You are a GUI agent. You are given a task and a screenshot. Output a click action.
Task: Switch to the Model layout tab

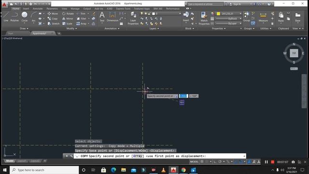10,161
